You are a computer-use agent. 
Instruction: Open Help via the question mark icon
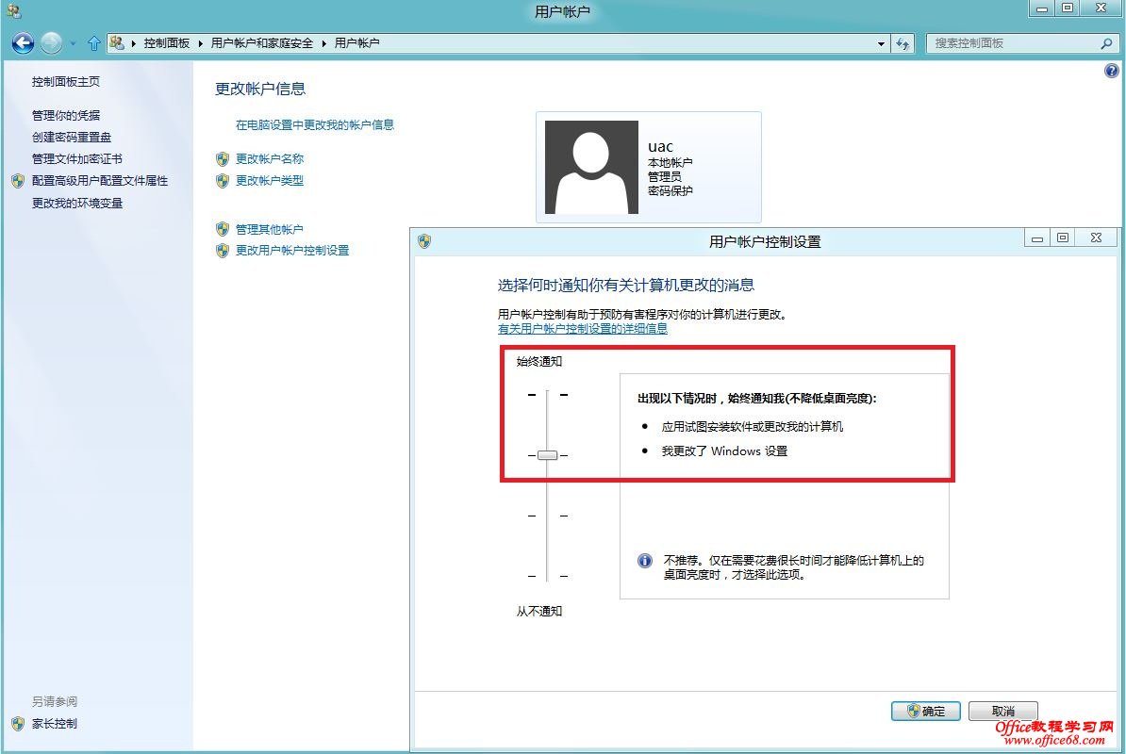click(1113, 70)
